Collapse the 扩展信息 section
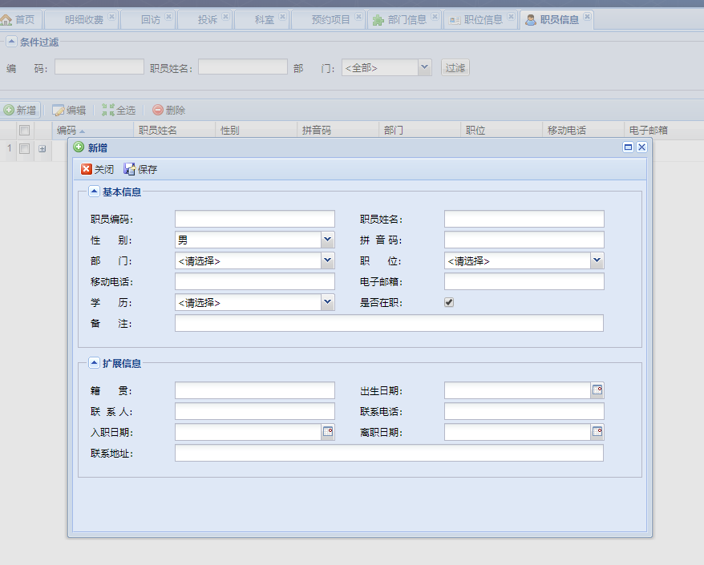 pos(94,363)
